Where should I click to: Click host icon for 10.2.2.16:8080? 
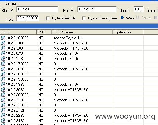pyautogui.click(x=3, y=38)
